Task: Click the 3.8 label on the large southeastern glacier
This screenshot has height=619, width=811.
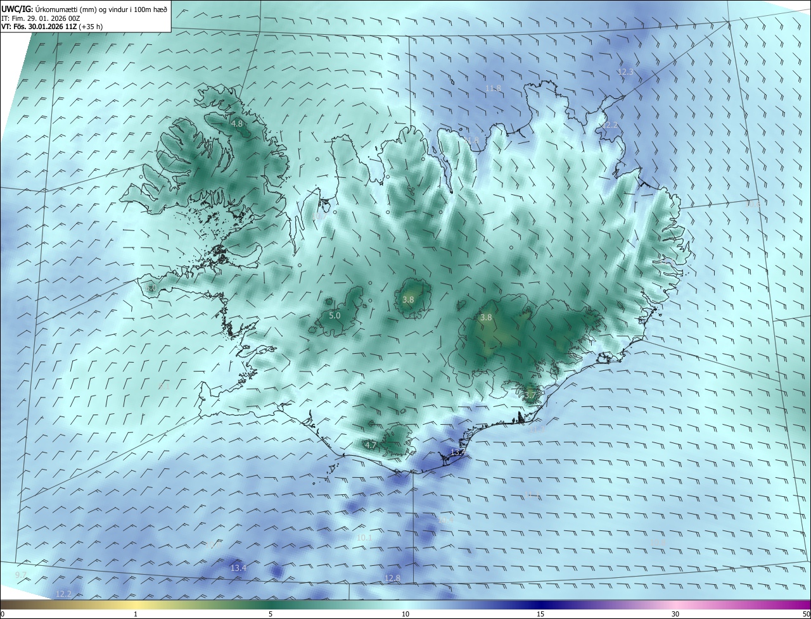Action: (486, 318)
